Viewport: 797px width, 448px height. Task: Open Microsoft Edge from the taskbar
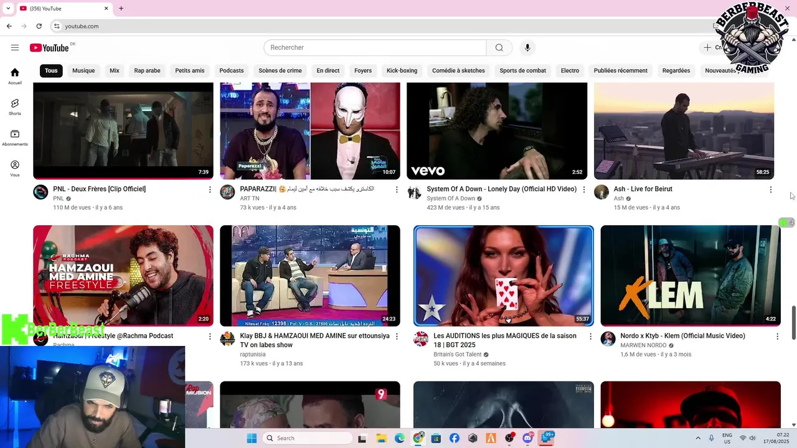(400, 438)
